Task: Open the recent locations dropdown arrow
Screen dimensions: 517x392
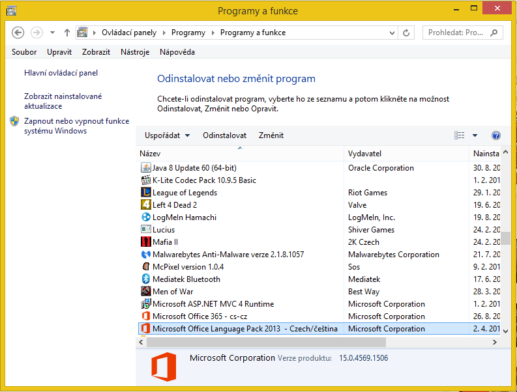Action: [52, 33]
